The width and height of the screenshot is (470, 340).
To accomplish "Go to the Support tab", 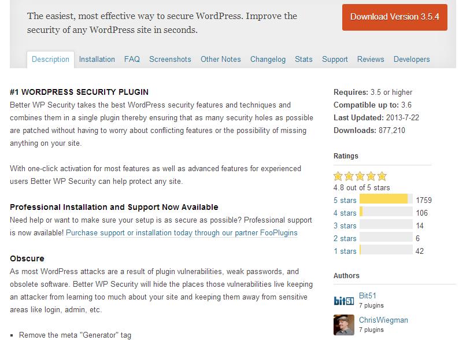I will pyautogui.click(x=335, y=60).
